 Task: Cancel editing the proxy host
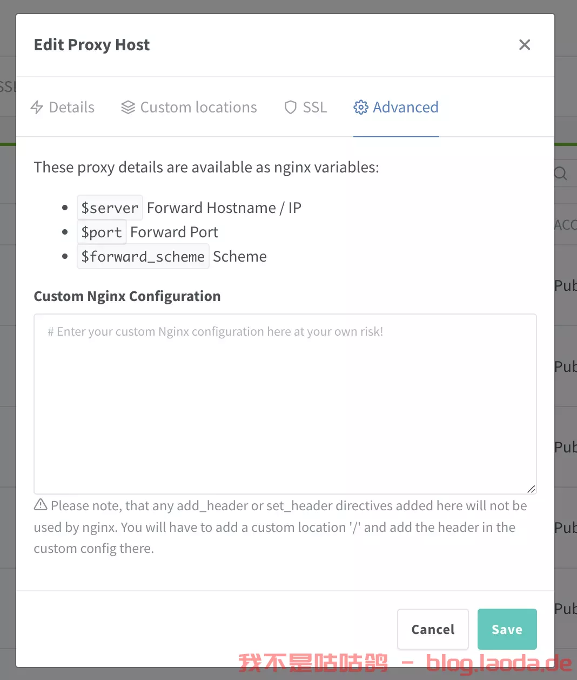point(433,629)
